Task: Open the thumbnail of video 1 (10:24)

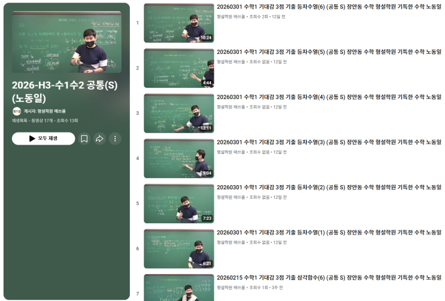Action: 179,23
